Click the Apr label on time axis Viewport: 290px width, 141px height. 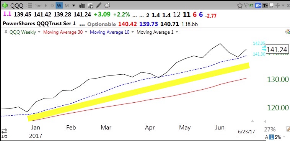point(150,128)
